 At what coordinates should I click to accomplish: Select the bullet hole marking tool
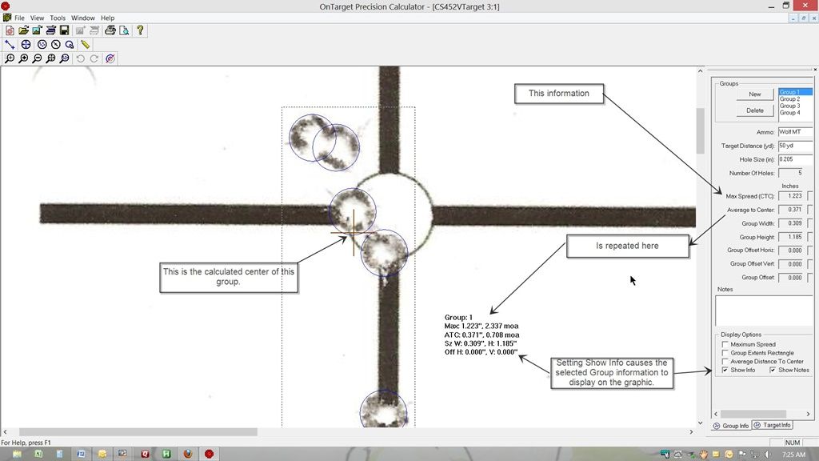pos(42,44)
